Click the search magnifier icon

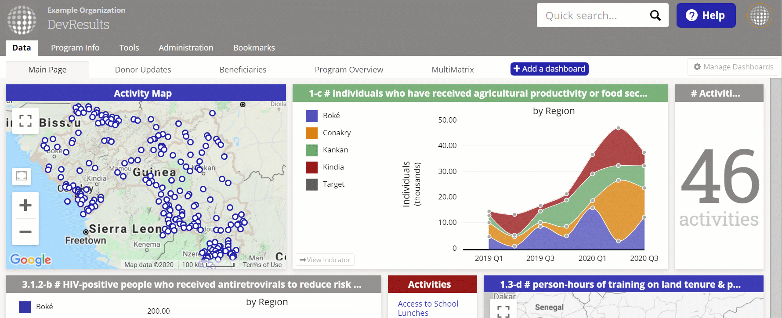pyautogui.click(x=655, y=15)
